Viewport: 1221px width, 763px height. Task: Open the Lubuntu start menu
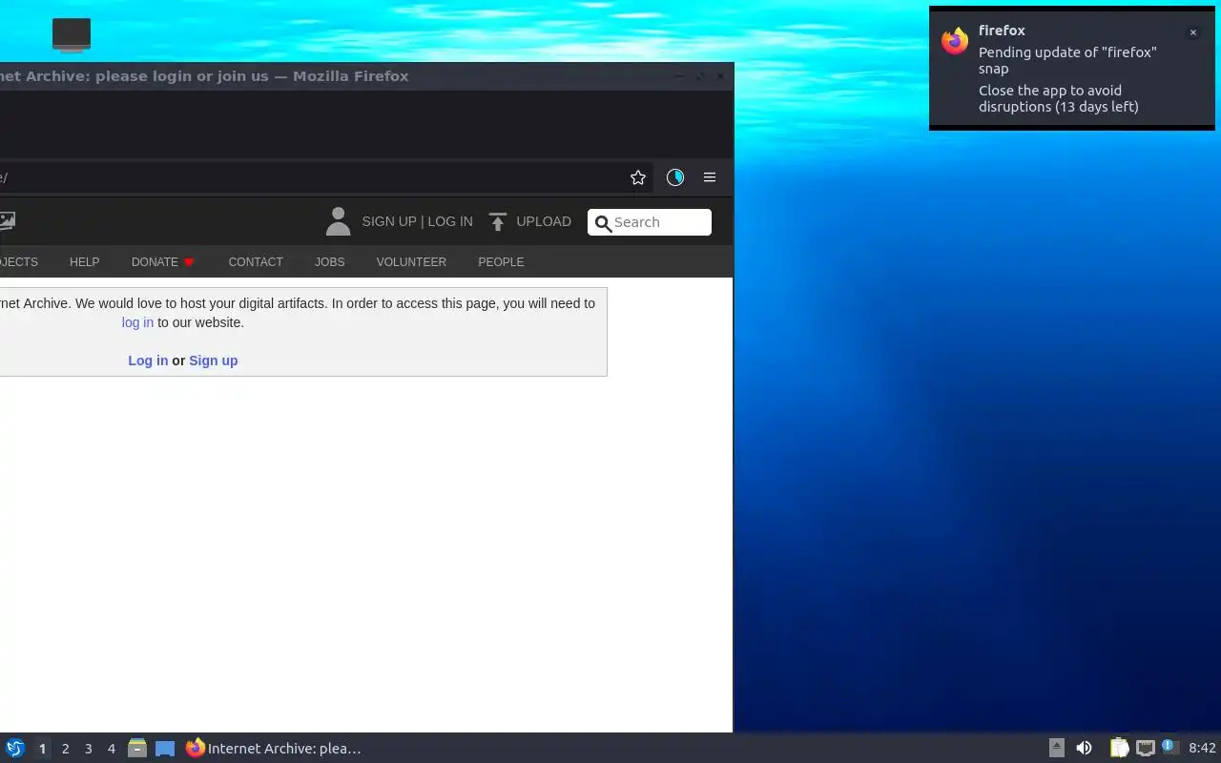point(14,749)
